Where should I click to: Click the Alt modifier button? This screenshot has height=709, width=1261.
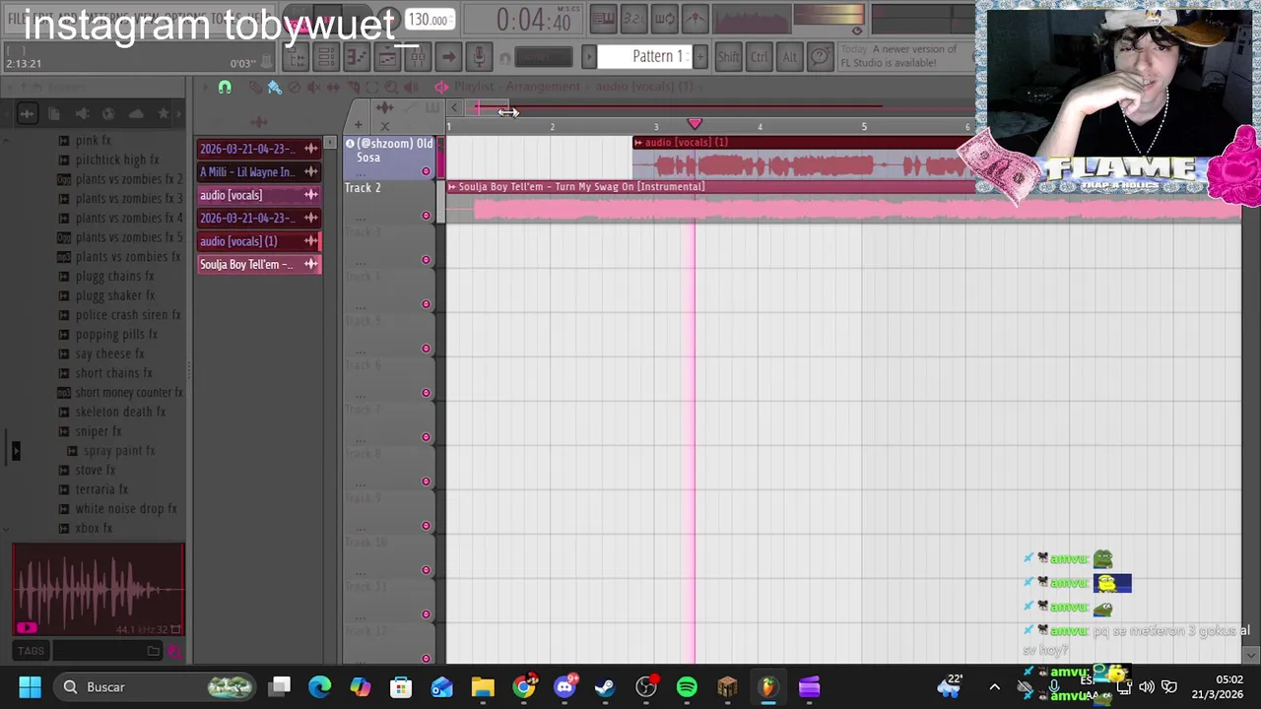(790, 57)
